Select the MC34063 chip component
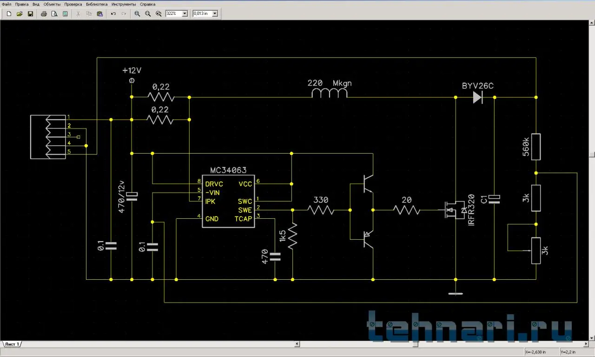 [228, 201]
